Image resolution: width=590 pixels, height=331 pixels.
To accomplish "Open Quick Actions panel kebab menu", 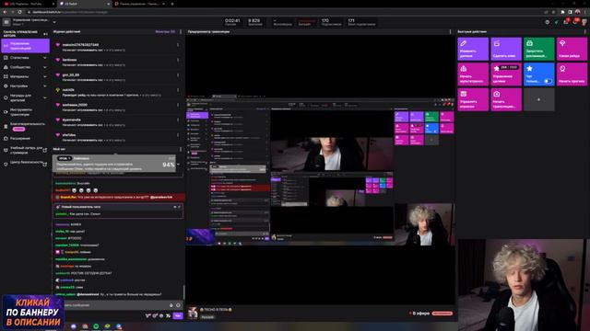I will (x=584, y=32).
